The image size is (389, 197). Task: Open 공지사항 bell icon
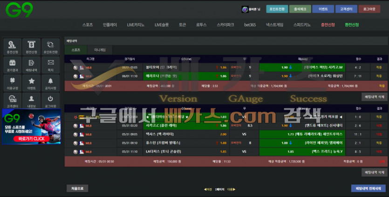pyautogui.click(x=51, y=83)
